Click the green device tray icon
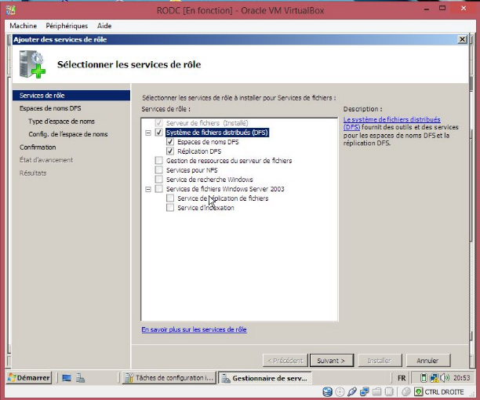This screenshot has width=480, height=400. pos(424,378)
